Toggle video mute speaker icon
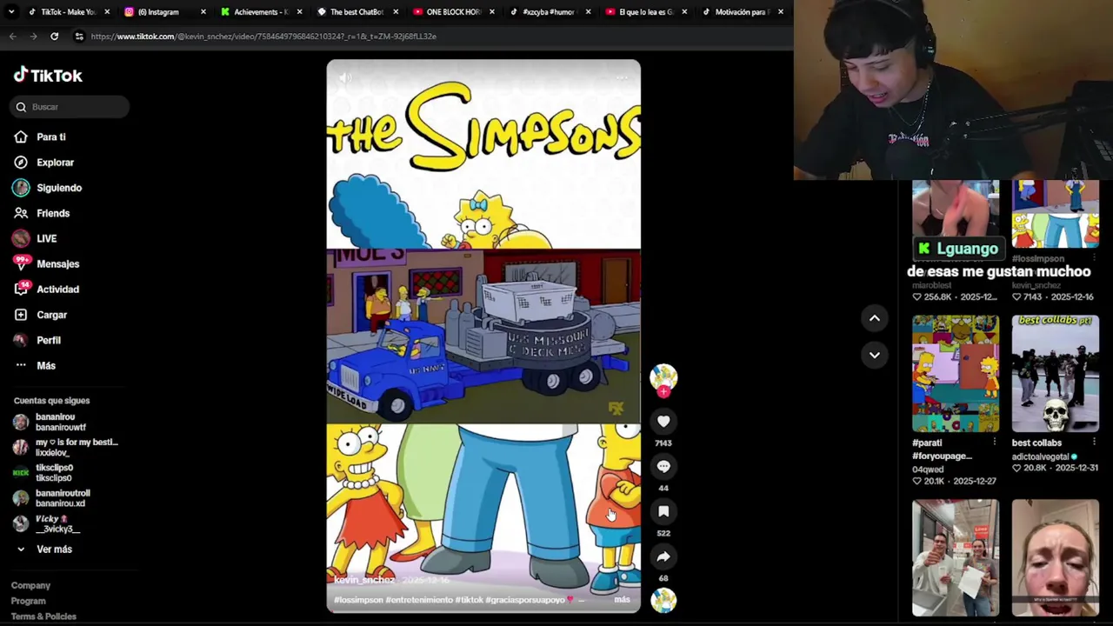The width and height of the screenshot is (1113, 626). coord(346,78)
